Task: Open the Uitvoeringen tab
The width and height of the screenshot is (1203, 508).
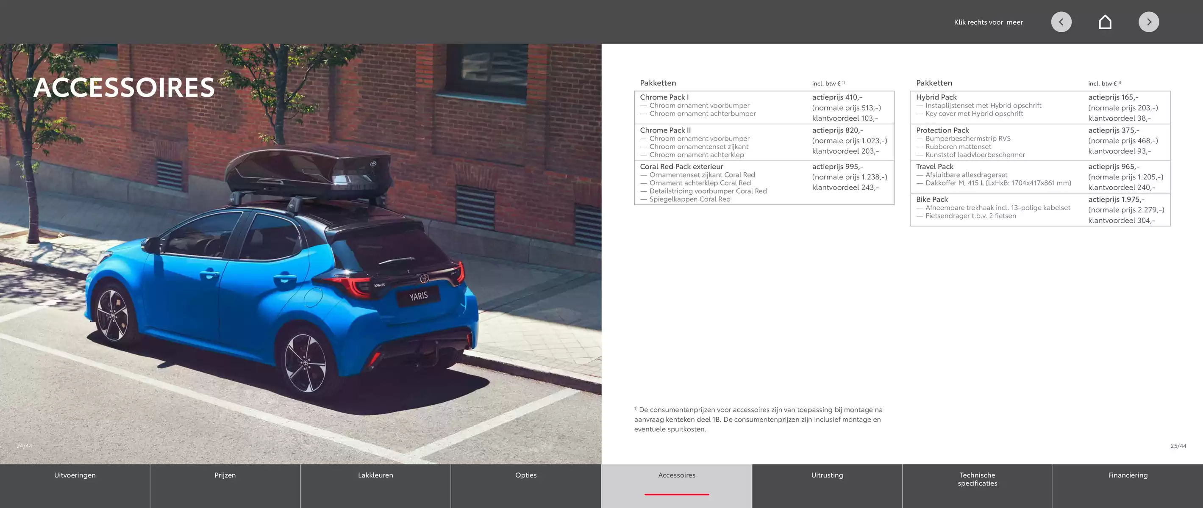Action: click(75, 486)
